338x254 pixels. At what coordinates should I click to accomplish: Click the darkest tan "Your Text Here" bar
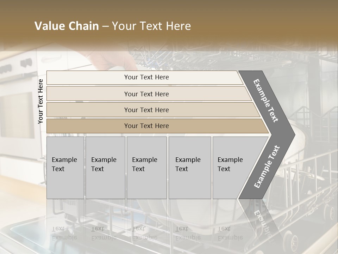(x=146, y=126)
